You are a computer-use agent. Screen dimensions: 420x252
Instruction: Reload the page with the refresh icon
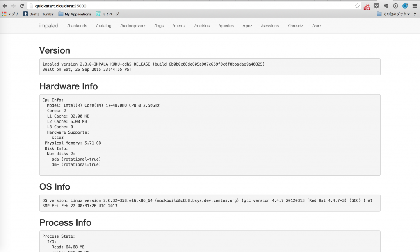(22, 6)
